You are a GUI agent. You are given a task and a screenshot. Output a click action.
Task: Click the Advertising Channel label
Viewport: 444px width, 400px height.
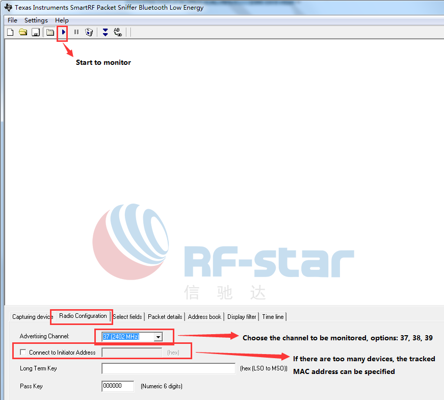pyautogui.click(x=44, y=336)
